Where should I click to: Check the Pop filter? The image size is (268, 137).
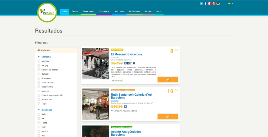pyautogui.click(x=39, y=136)
